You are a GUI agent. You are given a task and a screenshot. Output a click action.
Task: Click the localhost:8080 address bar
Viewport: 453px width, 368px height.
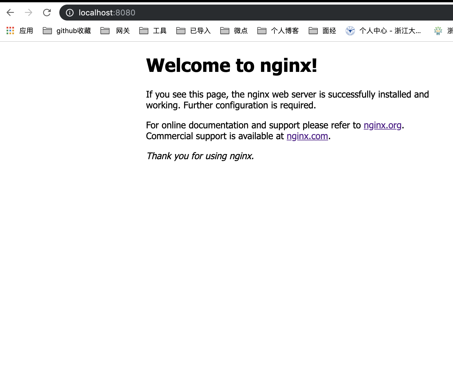click(228, 13)
